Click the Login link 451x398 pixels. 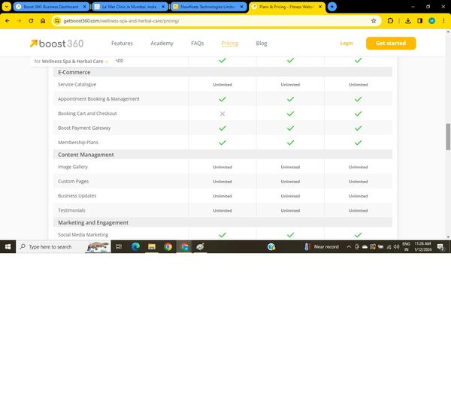tap(346, 44)
